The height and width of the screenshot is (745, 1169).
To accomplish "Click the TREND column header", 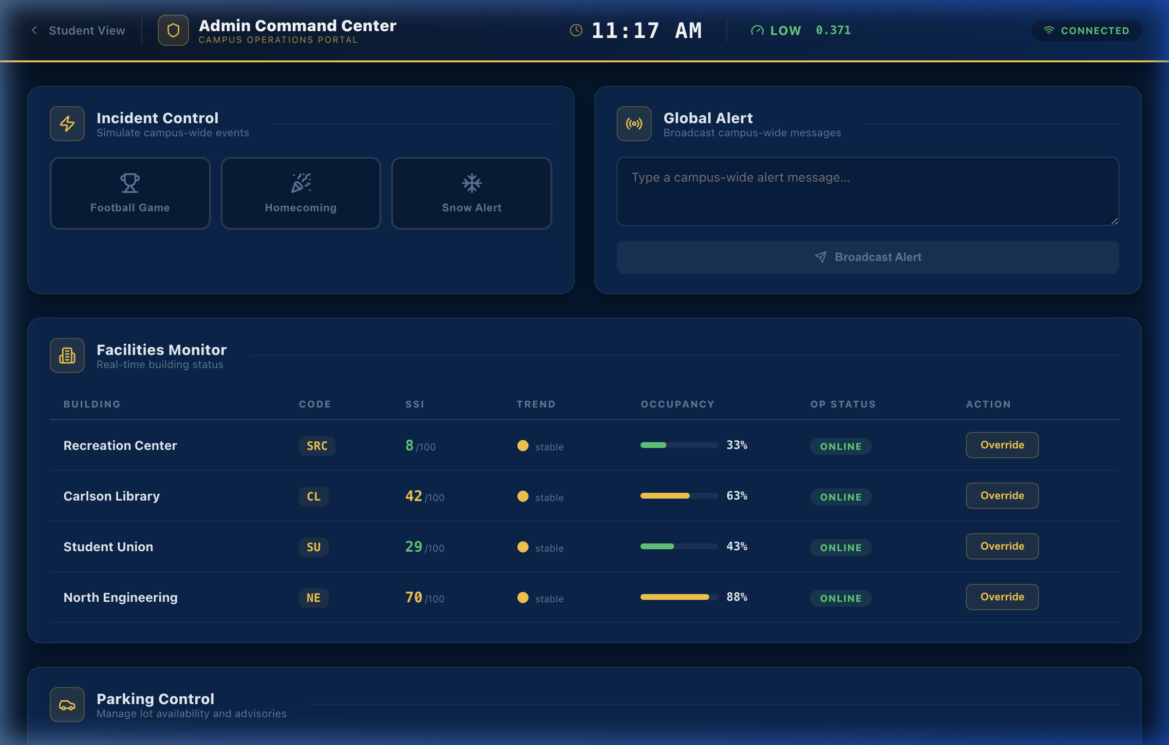I will [x=536, y=404].
